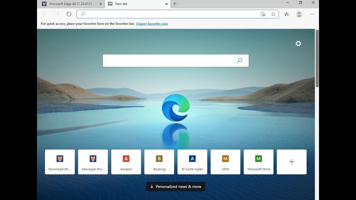Add a new quick link with plus tile

[291, 162]
